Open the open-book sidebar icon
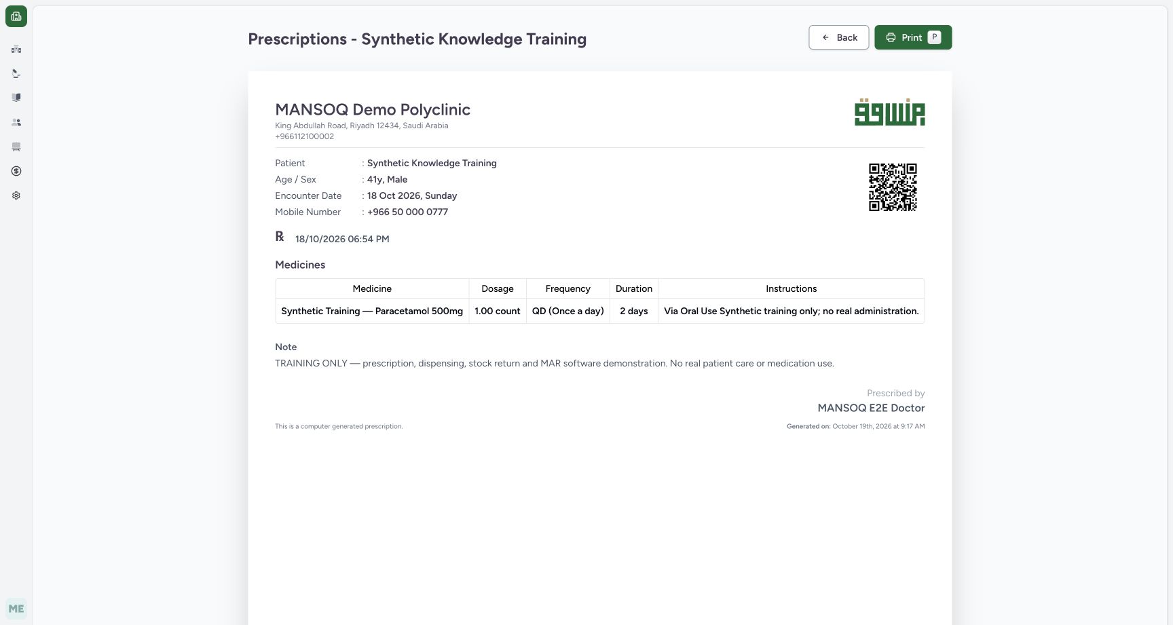The image size is (1173, 625). (x=16, y=98)
